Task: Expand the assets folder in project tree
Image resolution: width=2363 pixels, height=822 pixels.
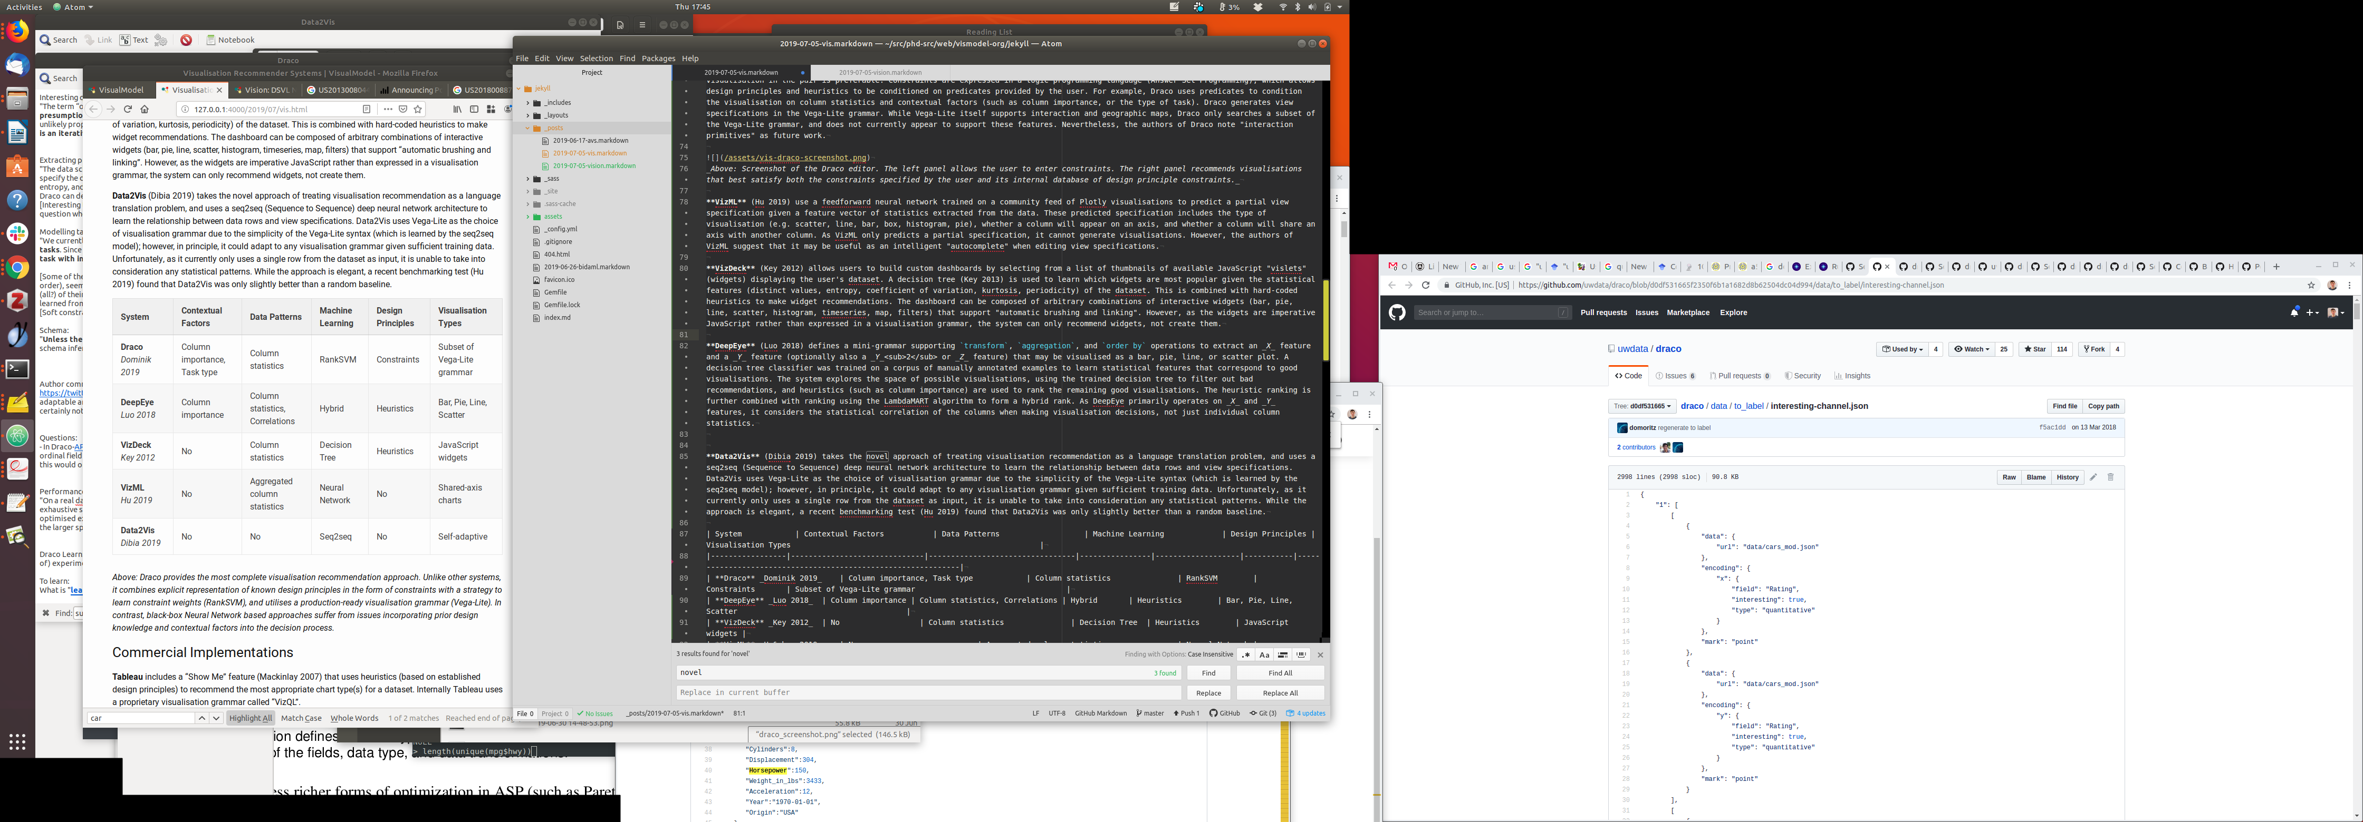Action: click(x=552, y=217)
